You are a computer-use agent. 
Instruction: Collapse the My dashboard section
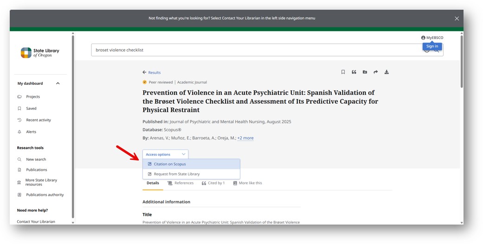(58, 83)
